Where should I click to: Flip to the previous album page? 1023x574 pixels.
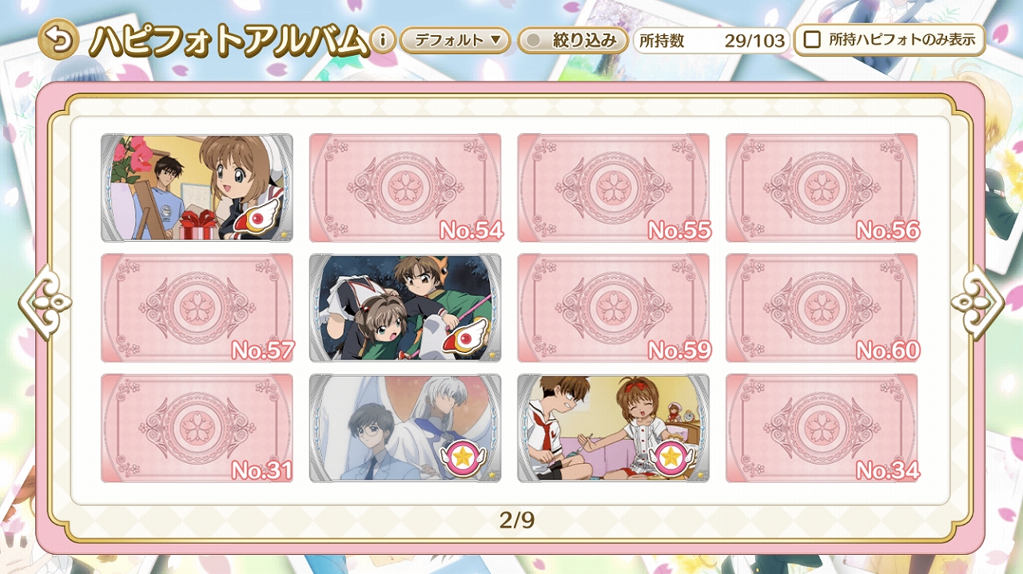pos(45,303)
